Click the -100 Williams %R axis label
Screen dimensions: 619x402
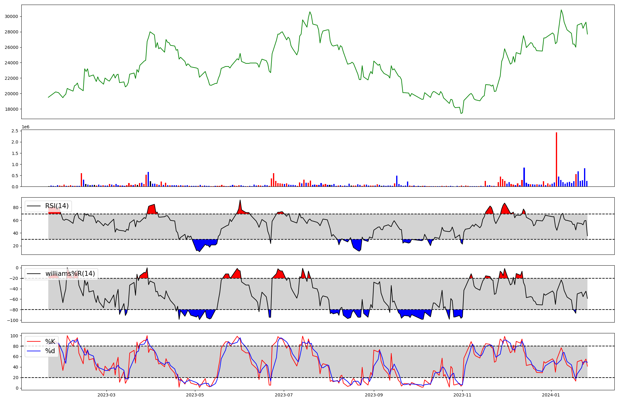(12, 320)
